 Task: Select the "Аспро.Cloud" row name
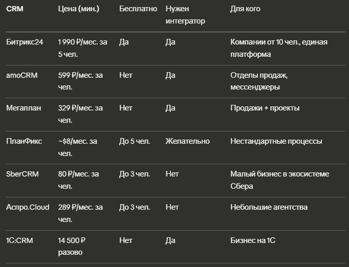click(28, 207)
